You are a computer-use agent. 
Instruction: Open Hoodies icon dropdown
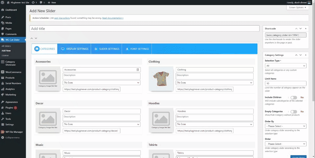[215, 124]
